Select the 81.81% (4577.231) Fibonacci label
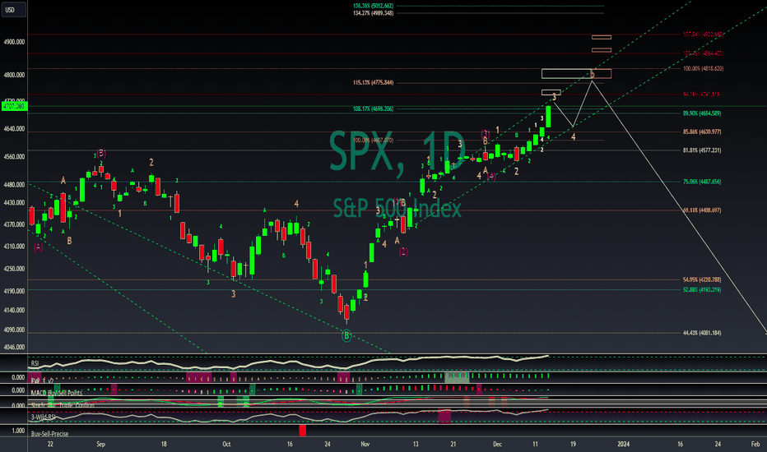The width and height of the screenshot is (767, 452). (x=702, y=150)
